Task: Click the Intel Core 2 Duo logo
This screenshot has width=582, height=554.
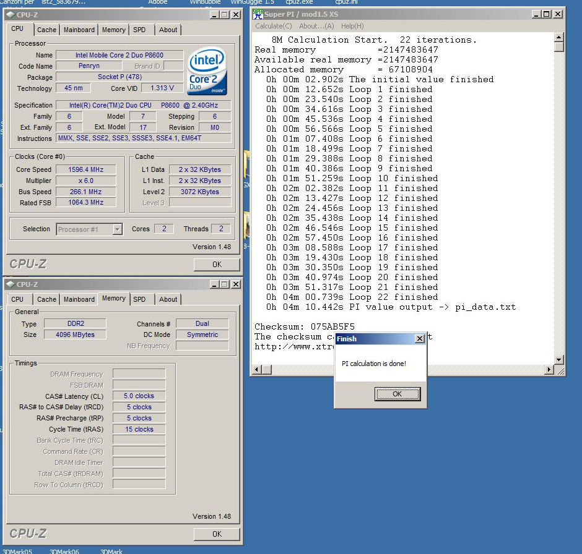Action: click(x=207, y=70)
